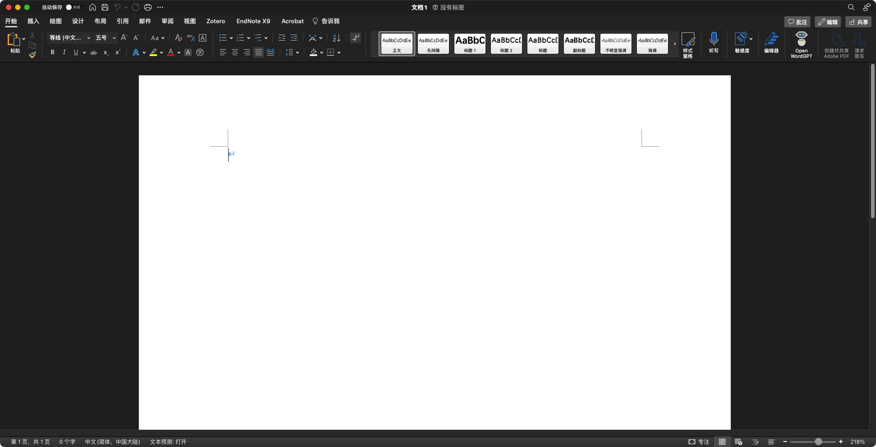Clear all formatting with eraser A icon

(178, 38)
